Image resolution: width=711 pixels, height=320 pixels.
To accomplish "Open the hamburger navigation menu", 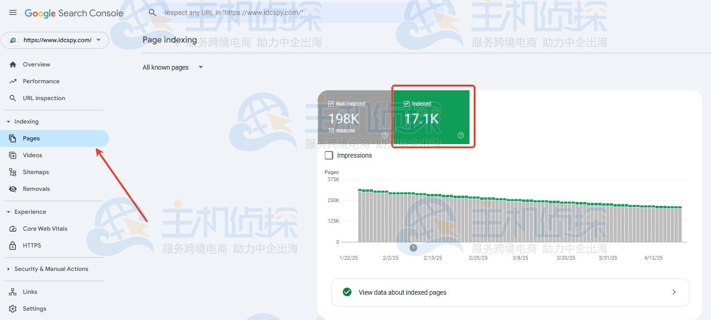I will click(13, 13).
